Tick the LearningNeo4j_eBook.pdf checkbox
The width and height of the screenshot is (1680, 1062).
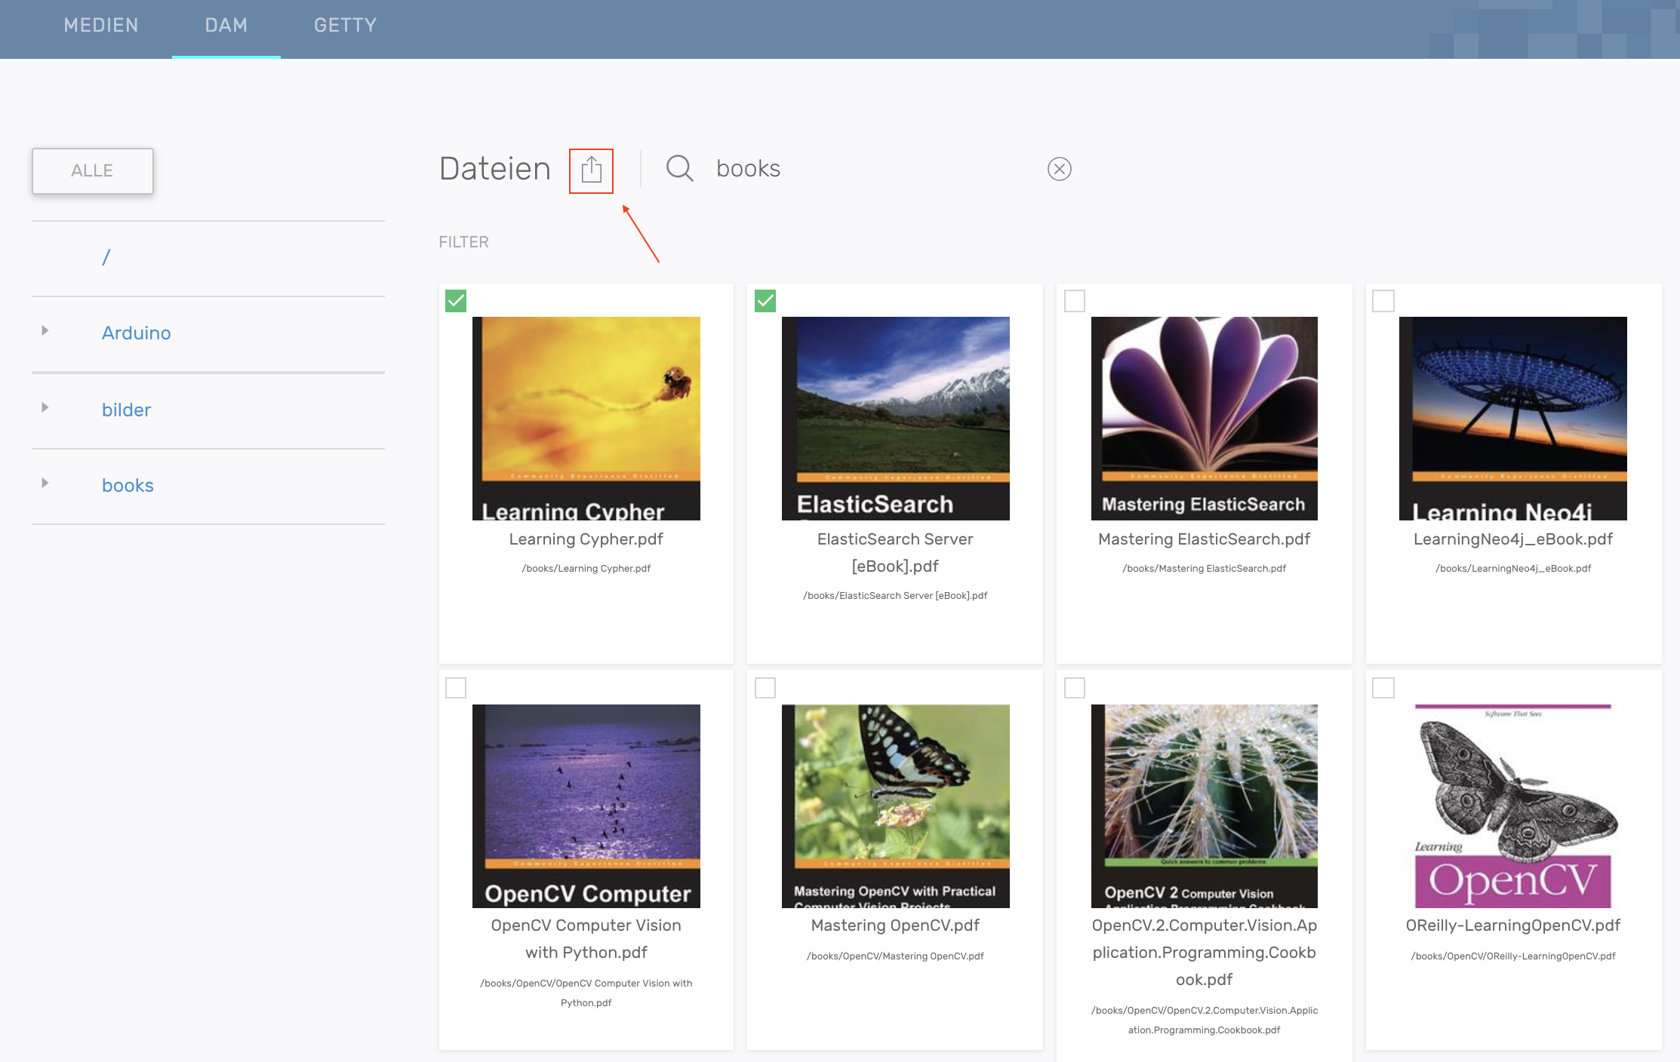(1383, 301)
